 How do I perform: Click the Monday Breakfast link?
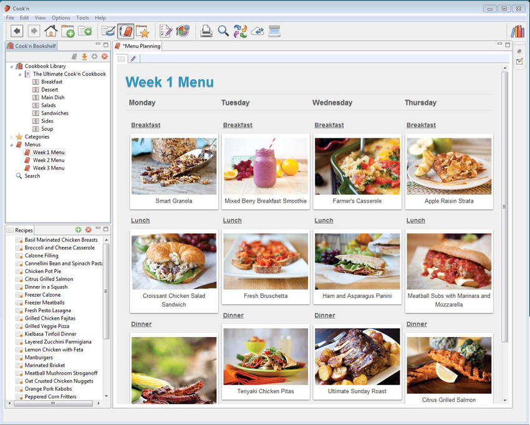click(145, 125)
